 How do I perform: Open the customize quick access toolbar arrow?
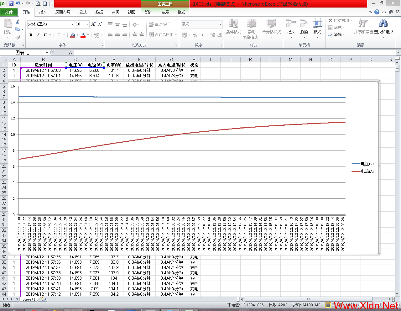tap(52, 4)
